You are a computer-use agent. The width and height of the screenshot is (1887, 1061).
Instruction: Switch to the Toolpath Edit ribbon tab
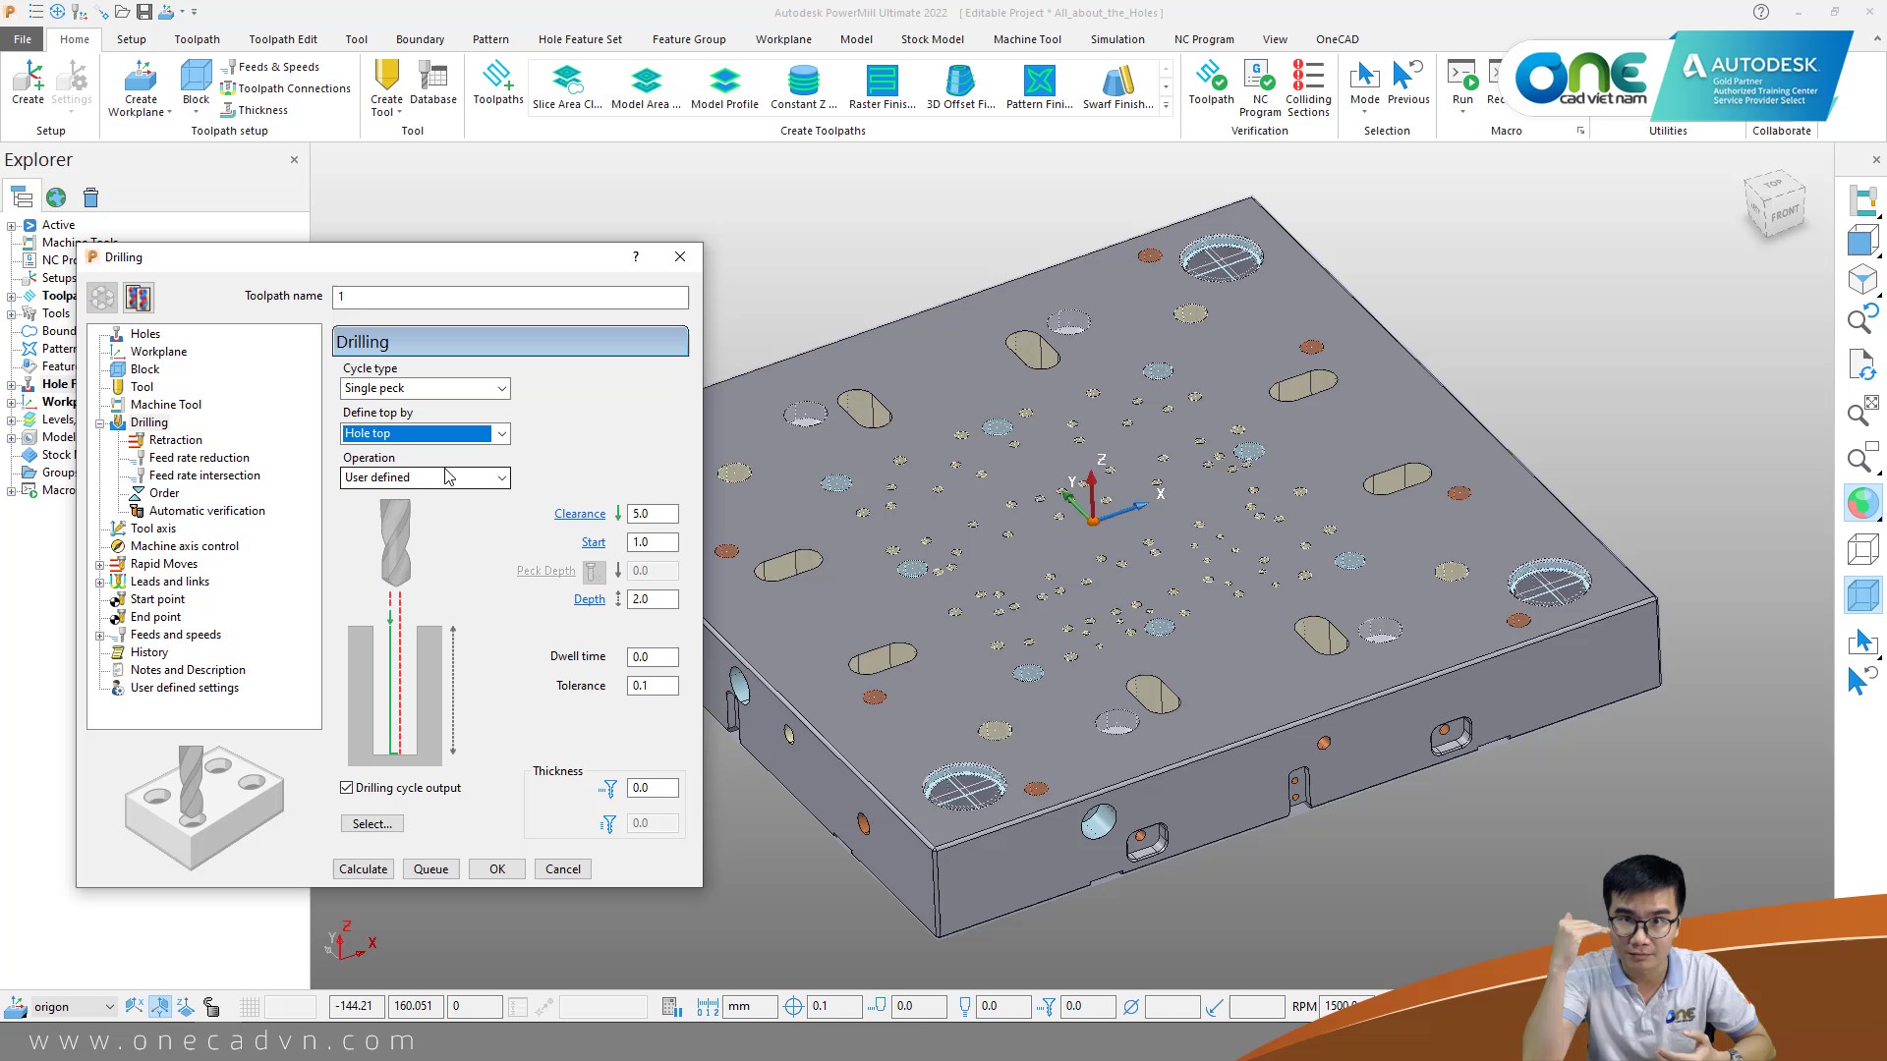(x=283, y=39)
